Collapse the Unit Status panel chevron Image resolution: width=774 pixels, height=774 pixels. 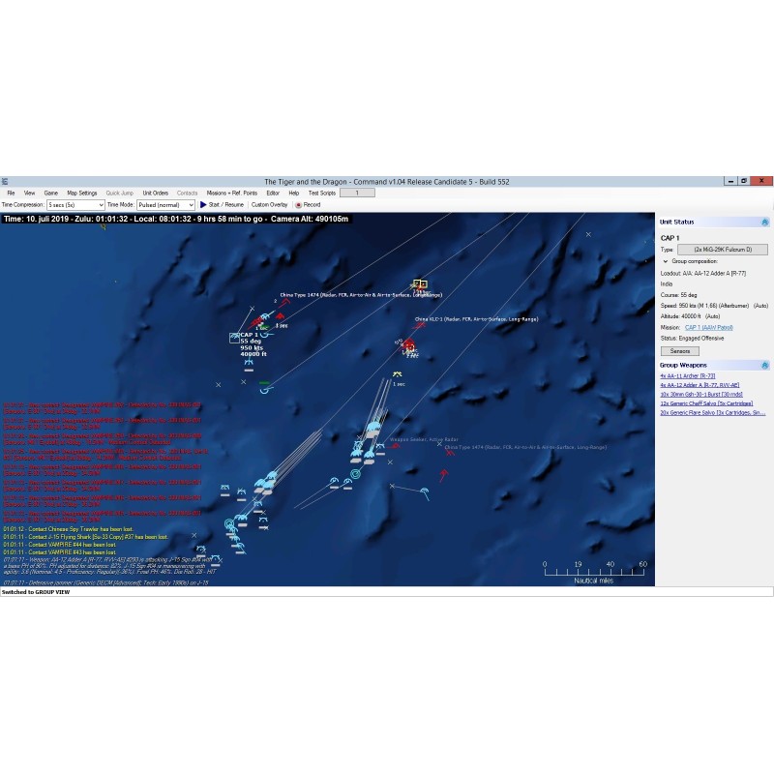click(765, 223)
